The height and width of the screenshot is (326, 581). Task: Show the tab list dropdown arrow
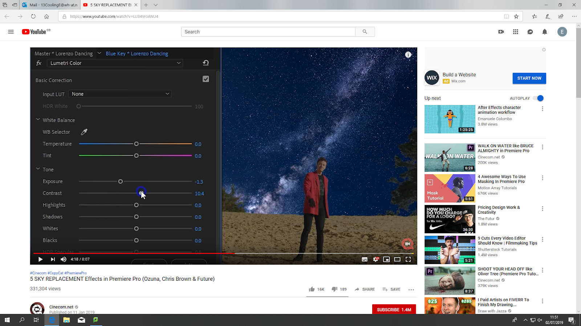[x=156, y=5]
